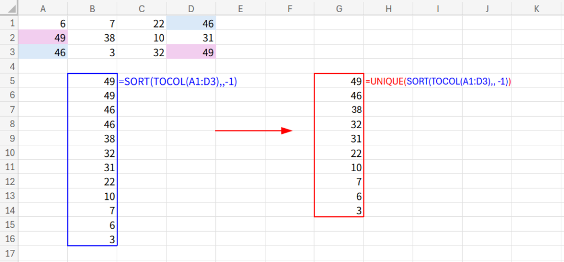Select row header 5
Viewport: 564px width, 262px height.
pyautogui.click(x=9, y=81)
